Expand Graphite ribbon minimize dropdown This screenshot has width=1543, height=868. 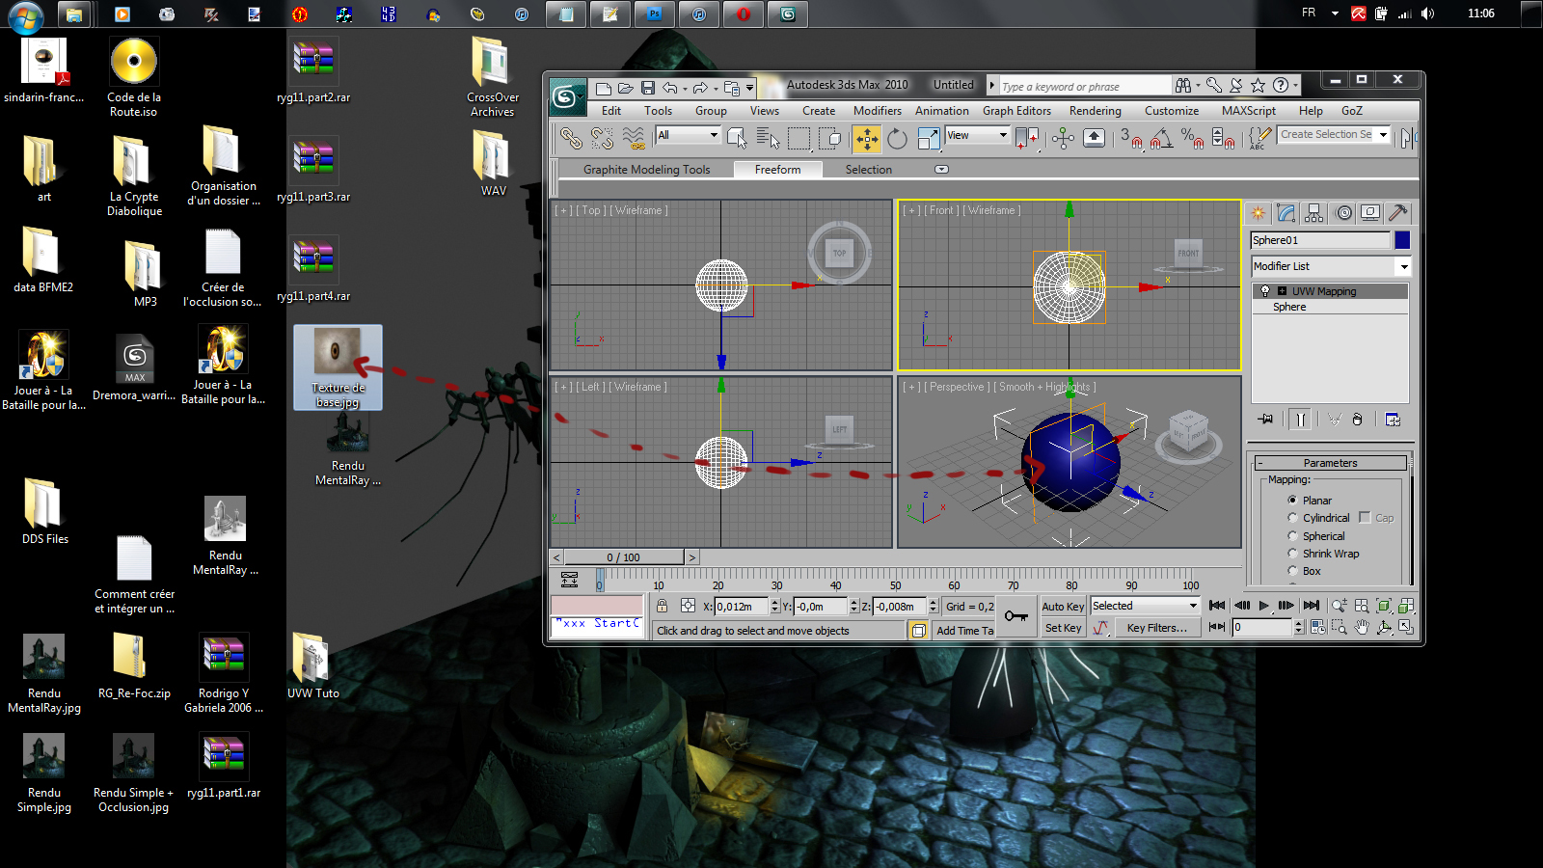[942, 170]
